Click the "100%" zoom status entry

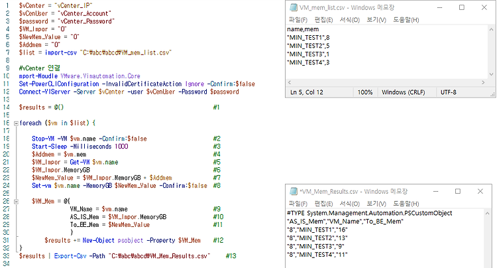[x=365, y=92]
